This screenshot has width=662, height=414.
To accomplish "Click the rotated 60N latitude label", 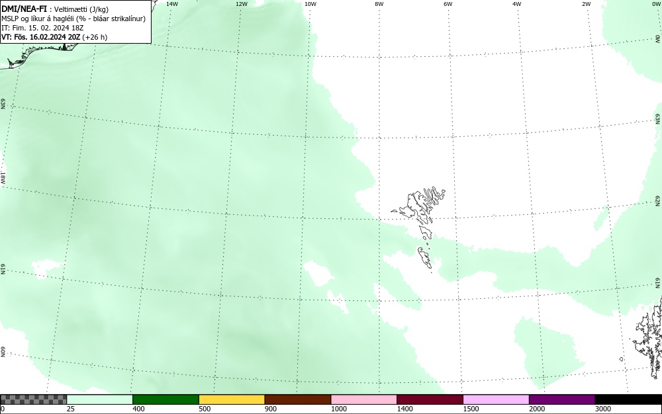I will 3,352.
